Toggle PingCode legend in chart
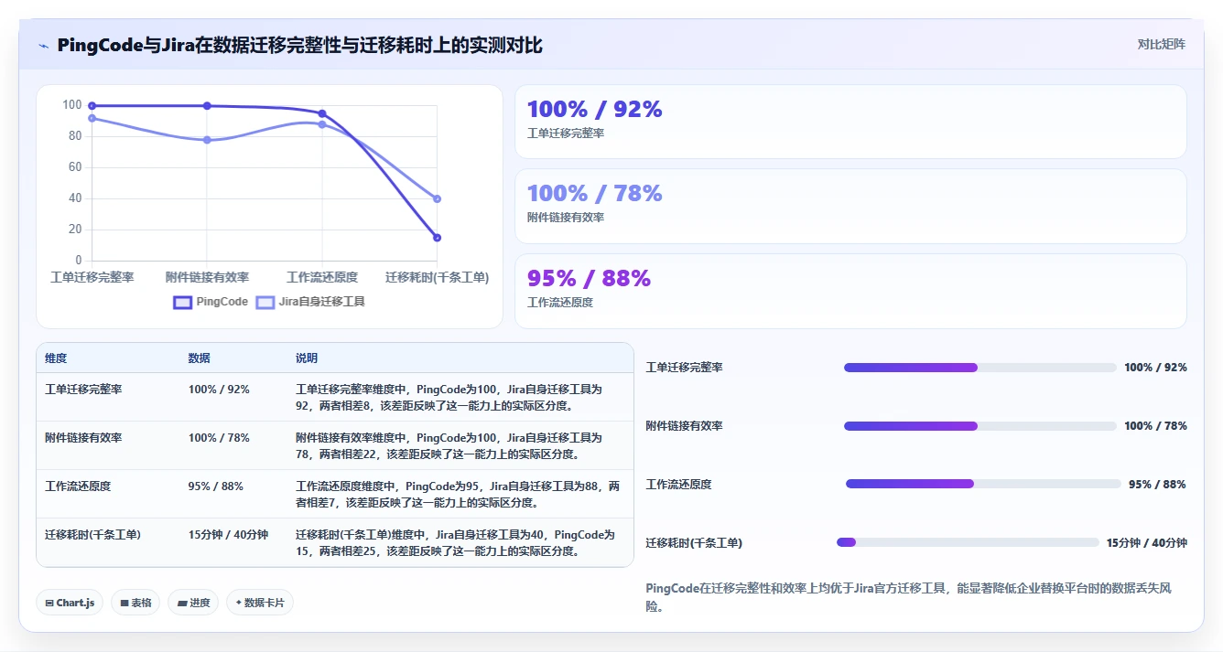1223x652 pixels. pos(211,302)
